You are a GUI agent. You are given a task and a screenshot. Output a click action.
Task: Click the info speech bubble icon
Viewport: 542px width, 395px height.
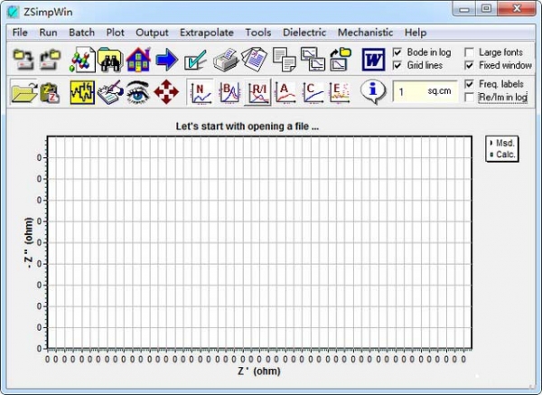point(373,91)
